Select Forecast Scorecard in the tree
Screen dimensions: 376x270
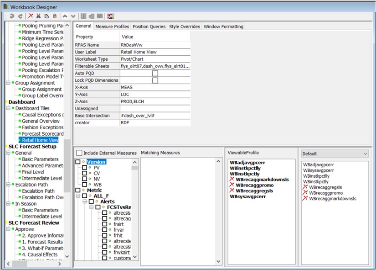click(43, 134)
